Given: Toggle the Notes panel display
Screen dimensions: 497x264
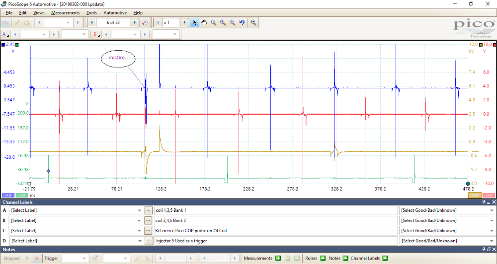Looking at the screenshot, I should click(x=344, y=258).
